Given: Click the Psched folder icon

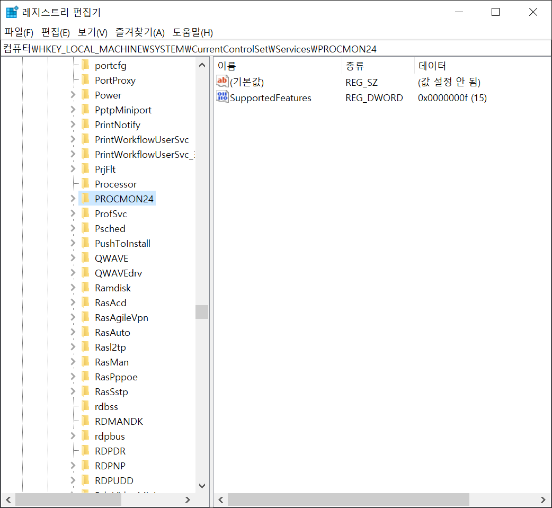Looking at the screenshot, I should coord(85,228).
